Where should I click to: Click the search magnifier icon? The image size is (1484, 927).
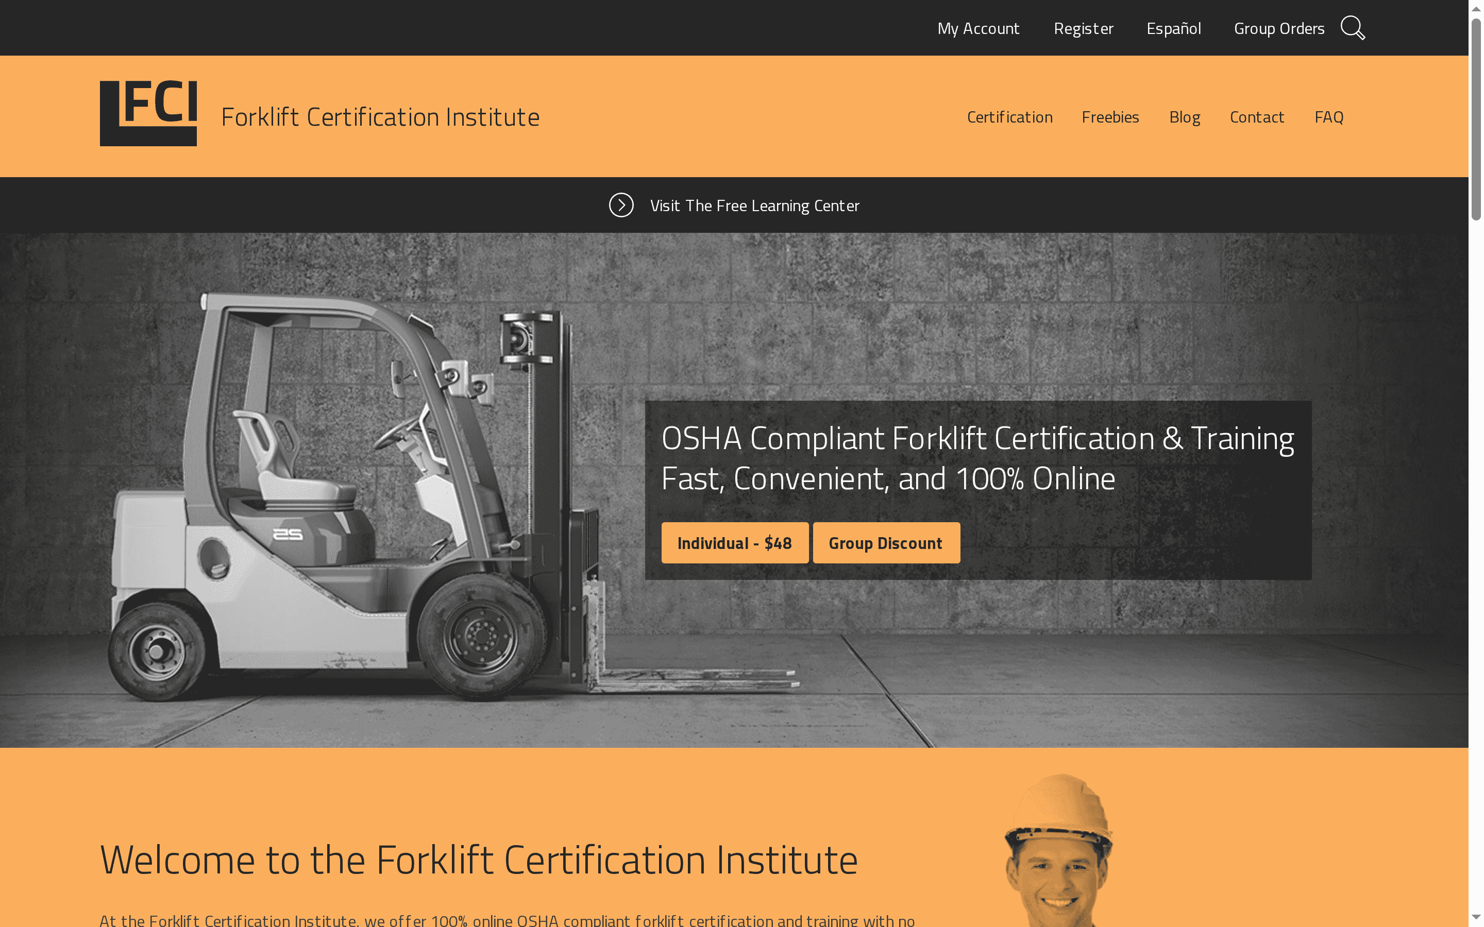pos(1352,28)
